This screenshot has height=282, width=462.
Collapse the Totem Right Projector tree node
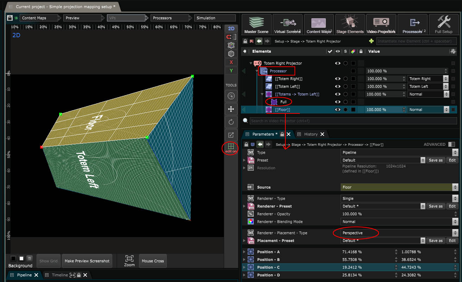click(x=251, y=64)
